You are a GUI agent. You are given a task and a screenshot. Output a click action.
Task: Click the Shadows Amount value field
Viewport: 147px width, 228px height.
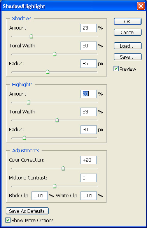(x=89, y=28)
